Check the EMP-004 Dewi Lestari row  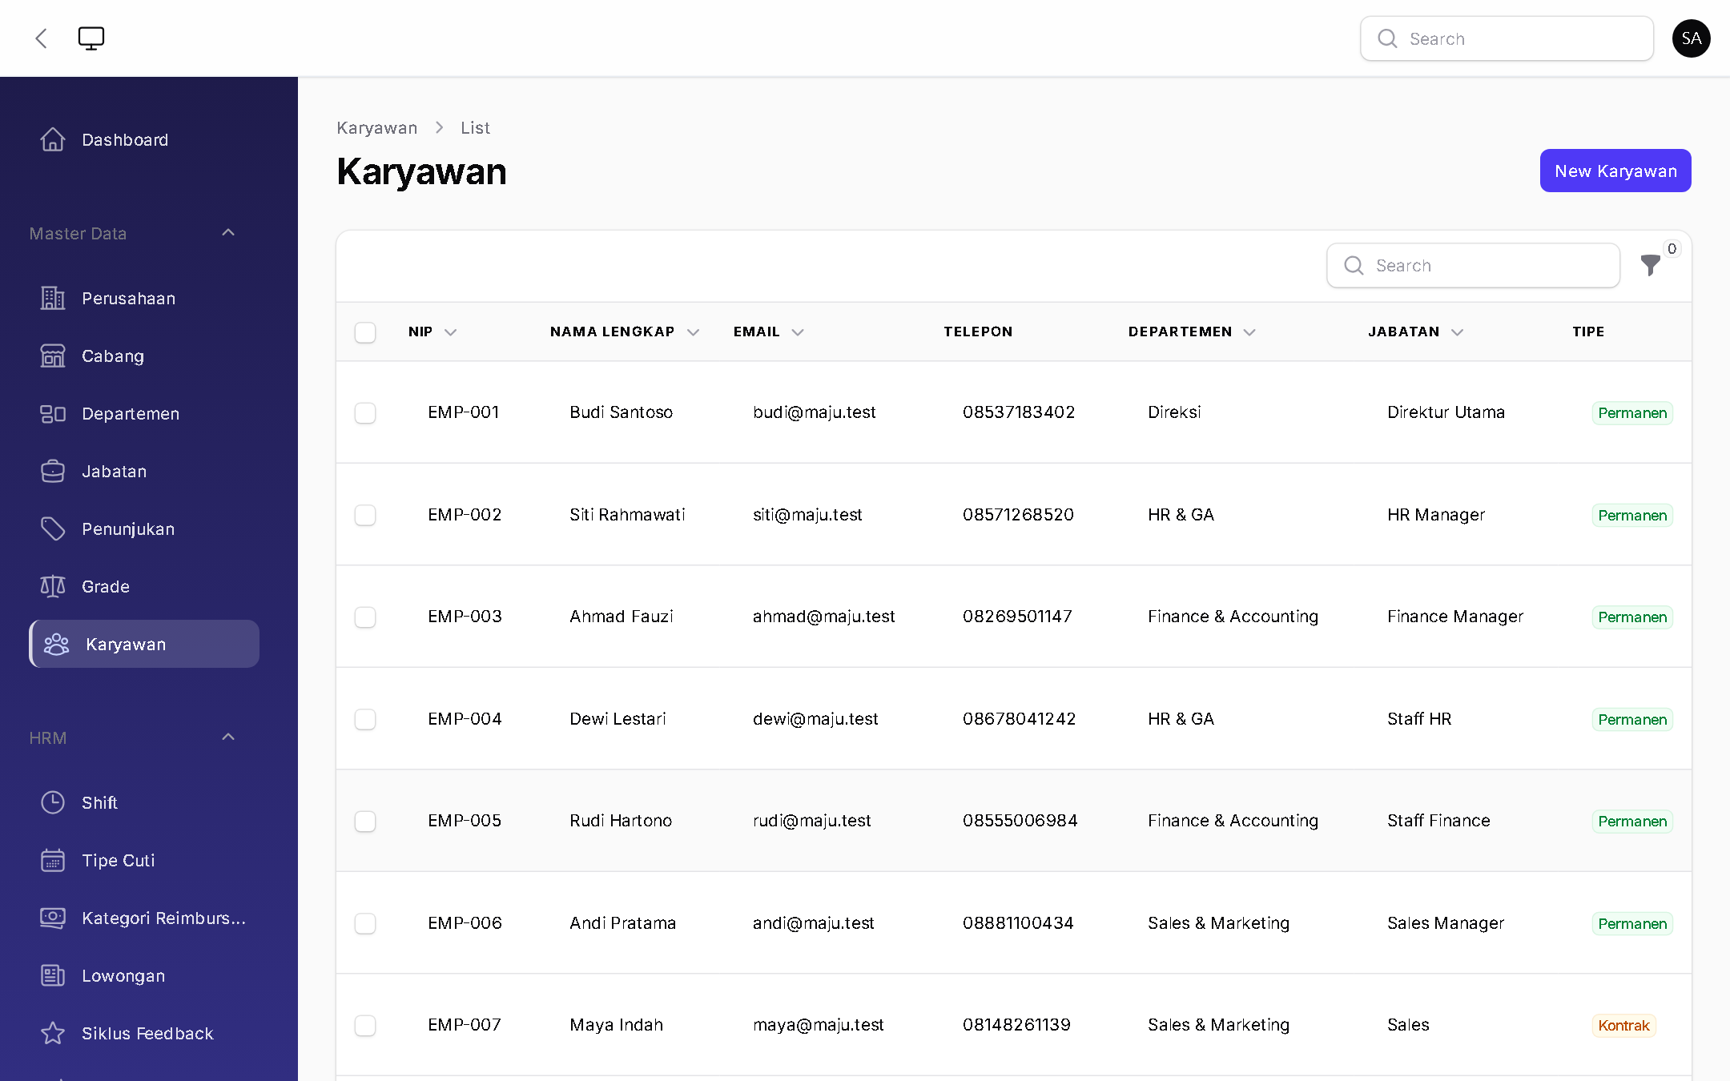[x=365, y=719]
